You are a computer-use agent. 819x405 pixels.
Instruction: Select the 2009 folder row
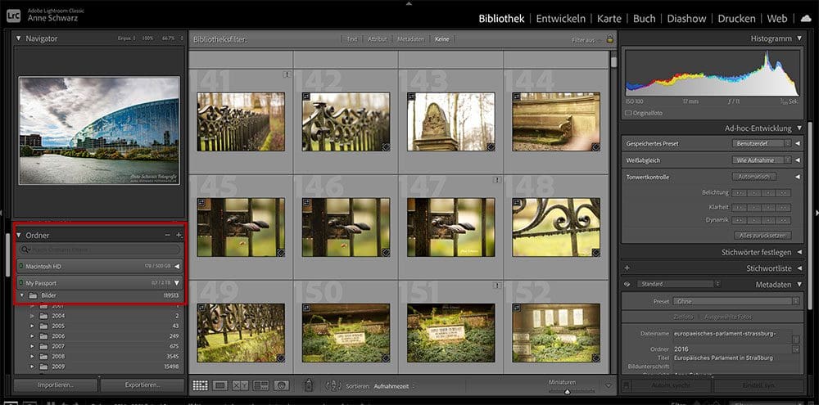pos(99,367)
